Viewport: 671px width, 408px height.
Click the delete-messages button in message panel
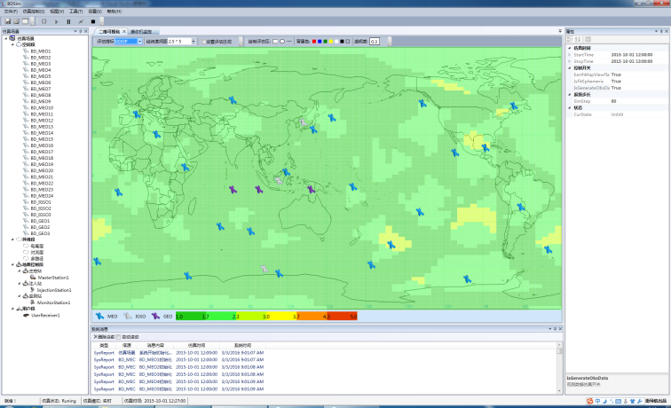[104, 337]
